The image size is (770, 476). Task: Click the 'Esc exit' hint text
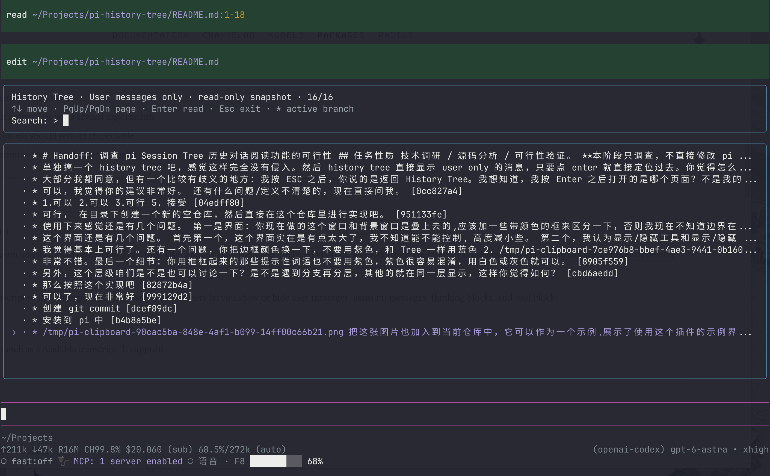(x=240, y=109)
